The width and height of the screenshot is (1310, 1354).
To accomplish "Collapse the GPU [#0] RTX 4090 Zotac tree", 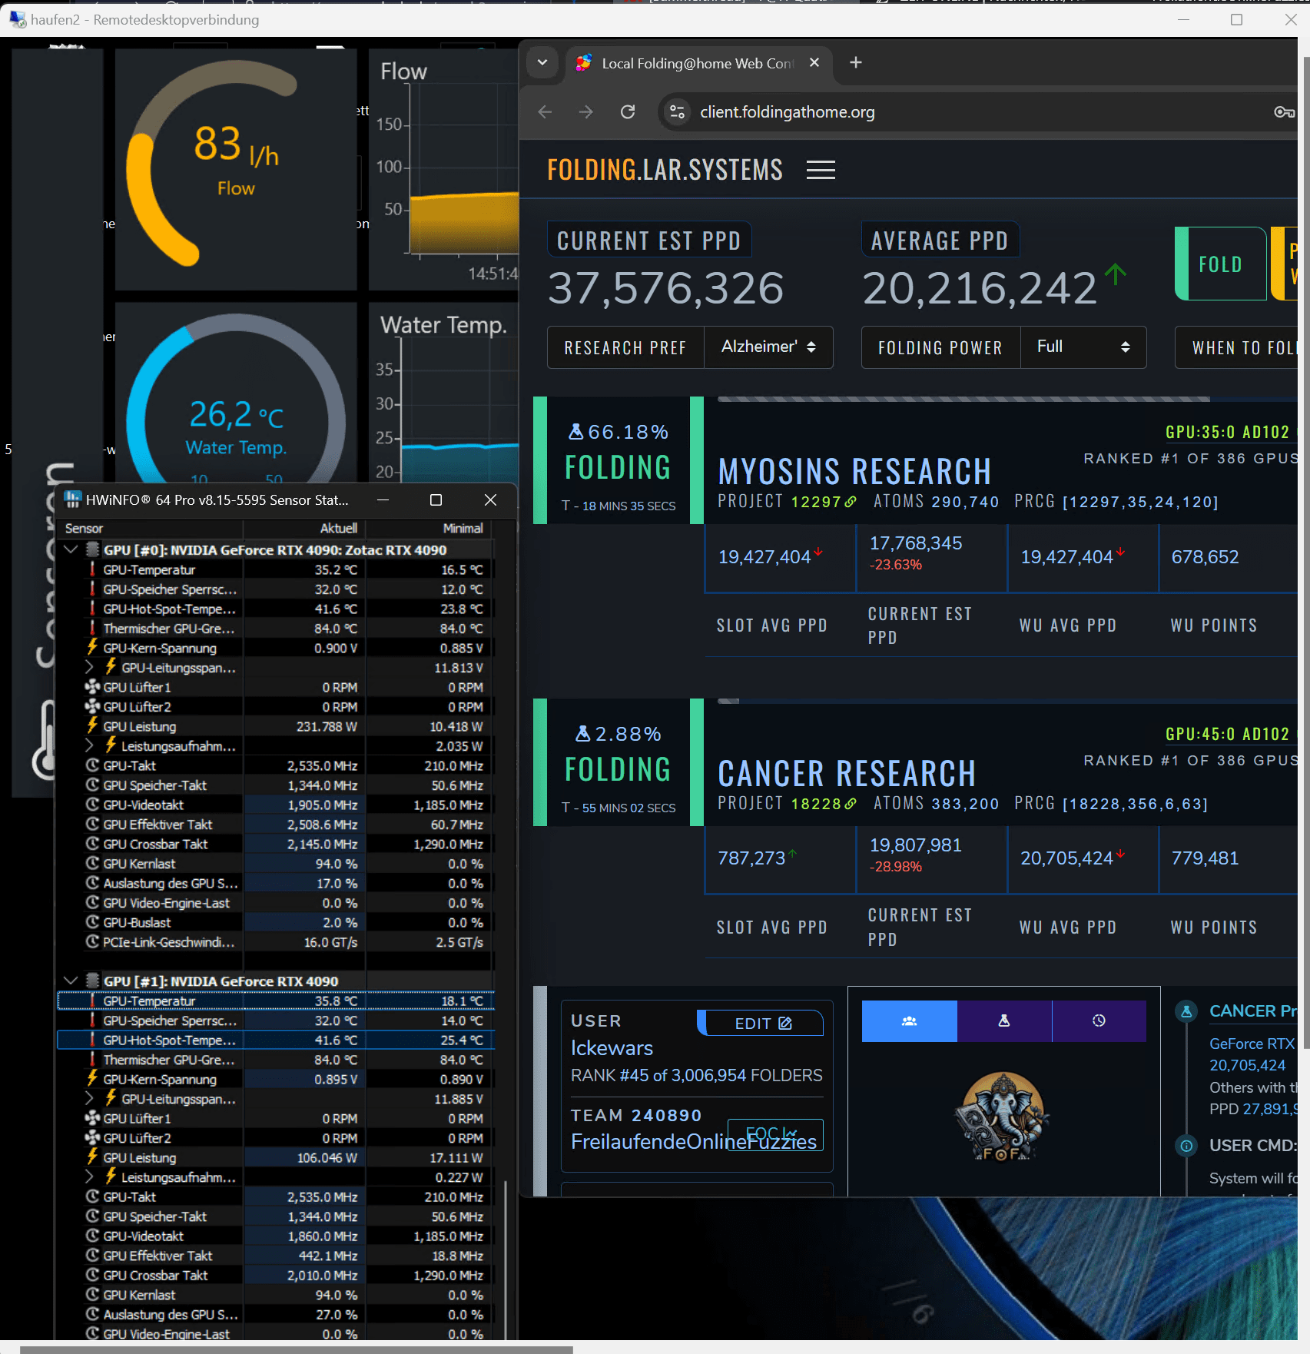I will (71, 549).
